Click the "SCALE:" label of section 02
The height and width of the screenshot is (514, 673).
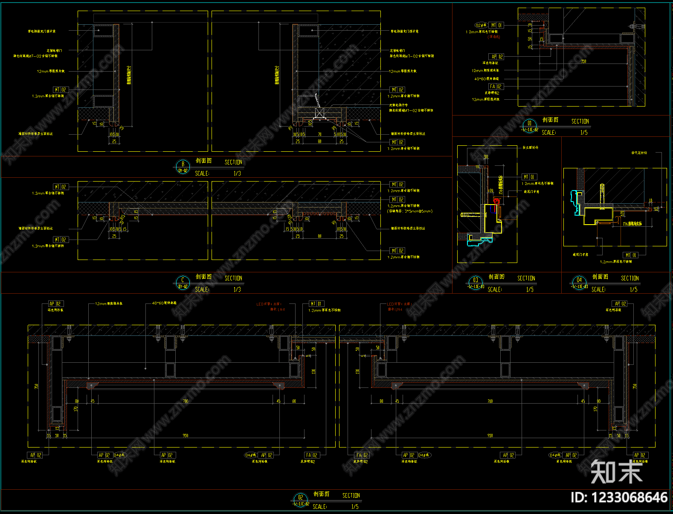(320, 507)
